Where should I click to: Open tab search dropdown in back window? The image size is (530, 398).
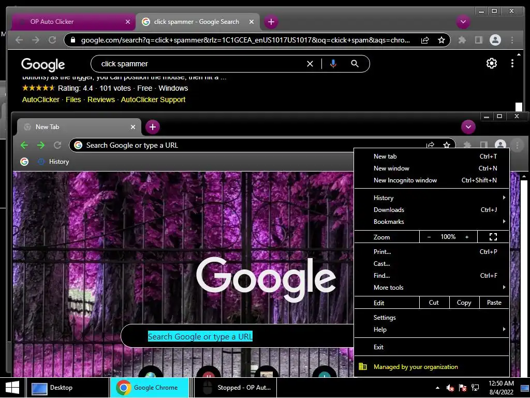[463, 22]
